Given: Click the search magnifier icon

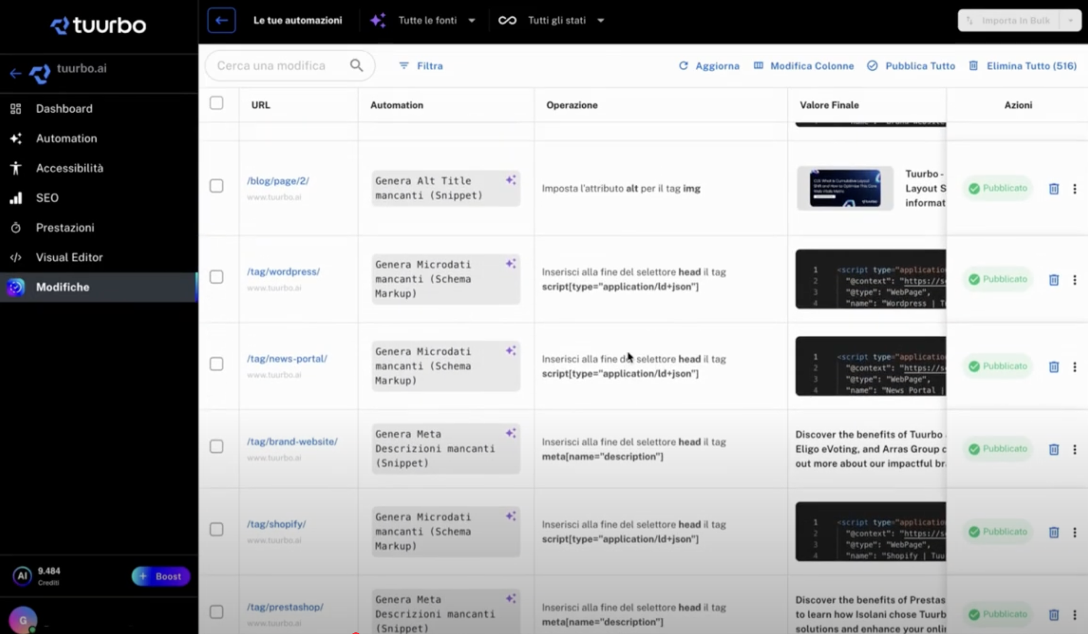Looking at the screenshot, I should pos(356,66).
